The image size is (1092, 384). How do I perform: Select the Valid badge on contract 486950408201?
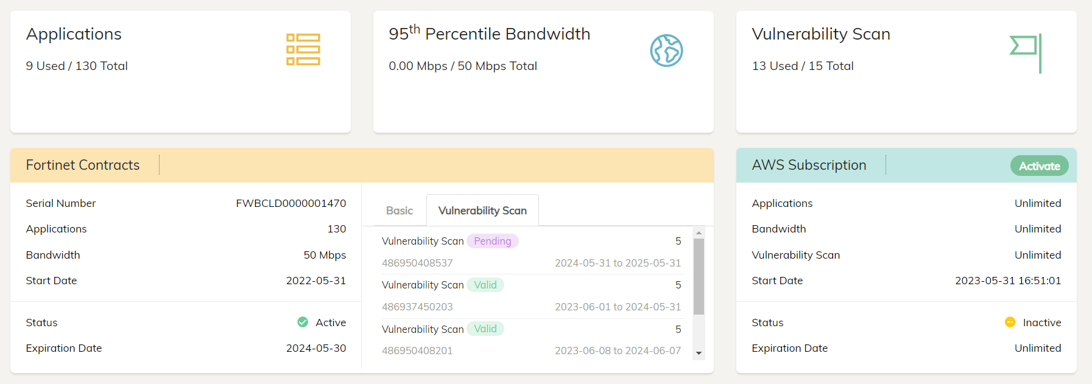(x=485, y=329)
